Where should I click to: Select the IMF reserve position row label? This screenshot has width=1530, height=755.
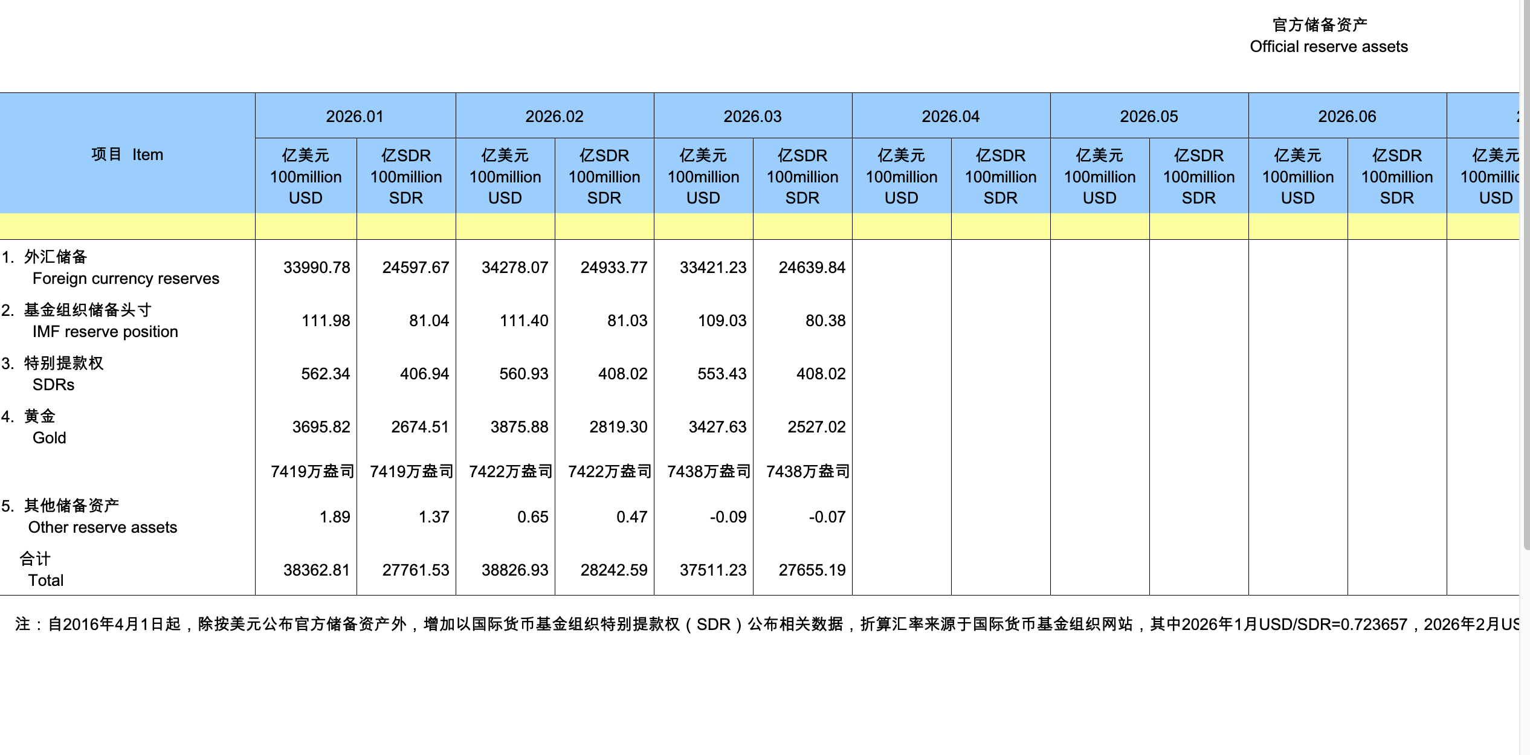[105, 332]
